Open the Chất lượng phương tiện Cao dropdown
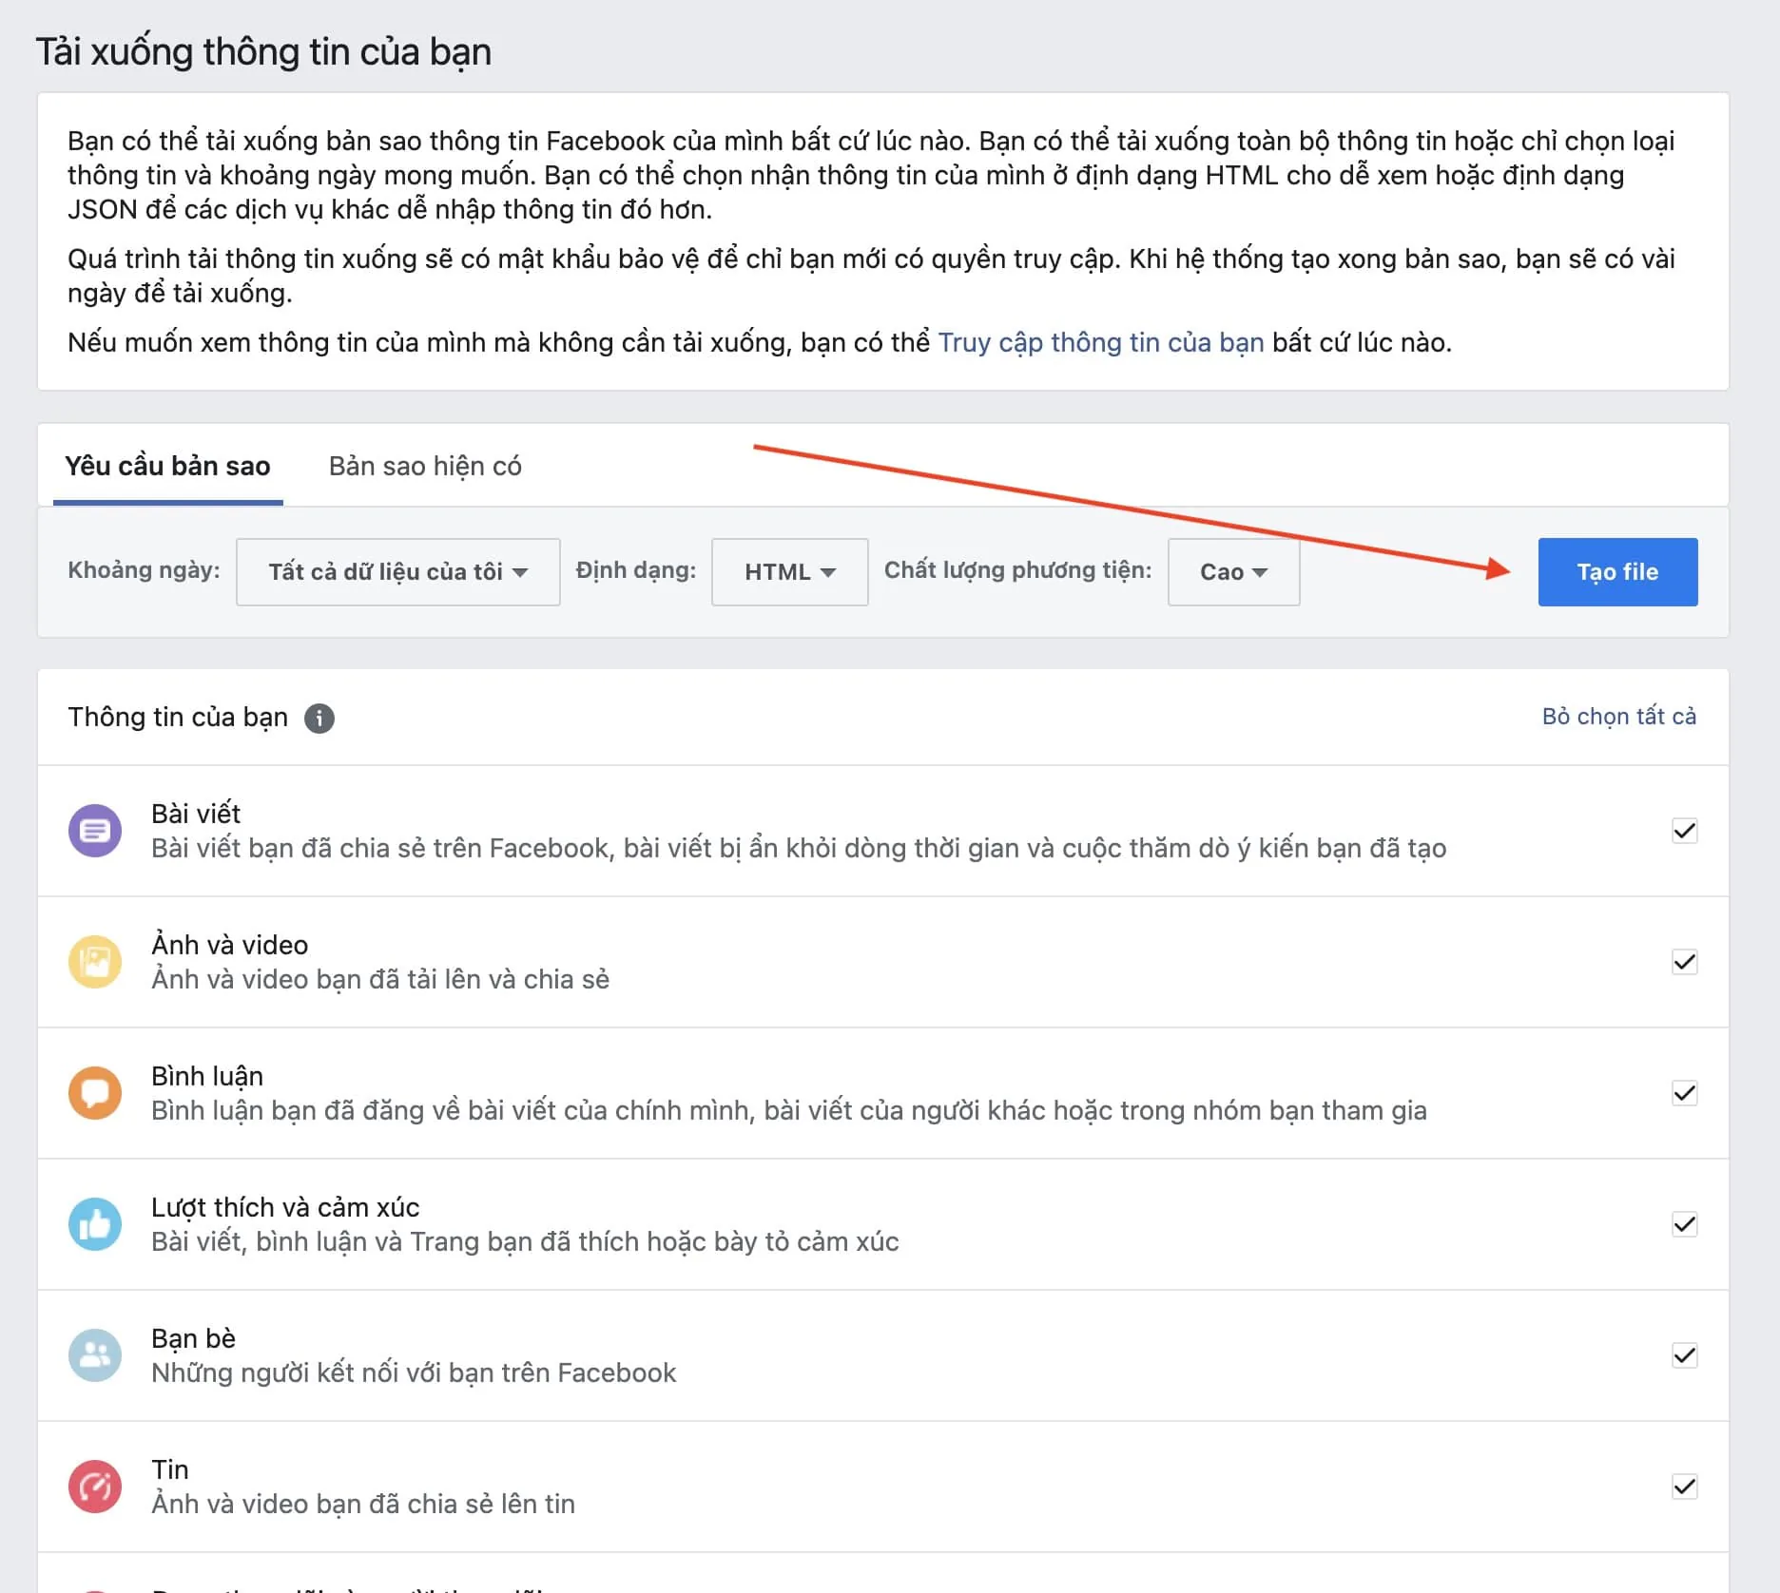 [1233, 572]
